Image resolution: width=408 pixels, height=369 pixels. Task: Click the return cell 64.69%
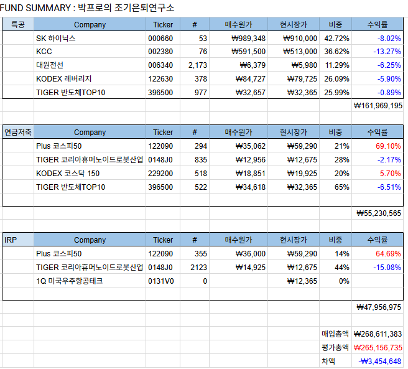click(378, 253)
